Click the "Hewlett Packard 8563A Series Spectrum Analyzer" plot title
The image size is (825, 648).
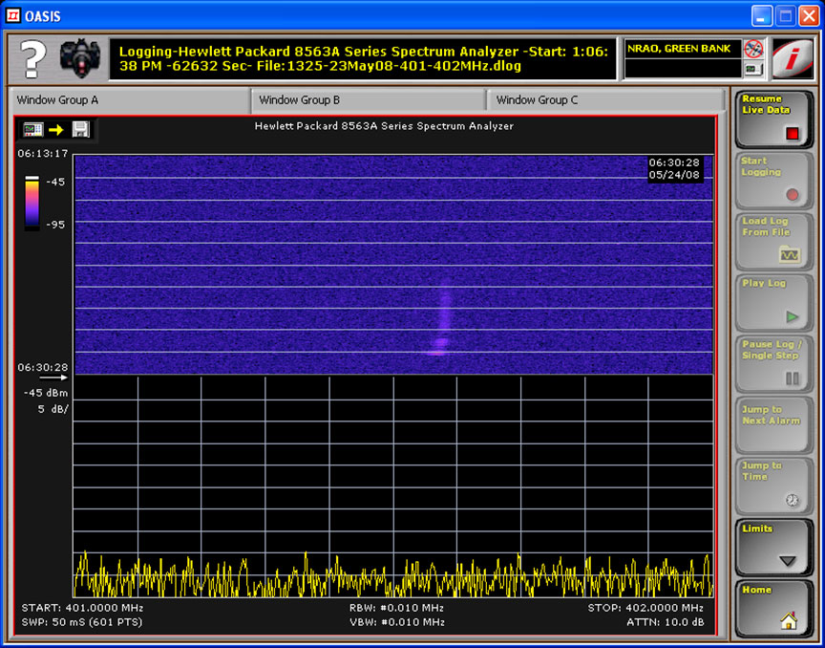384,126
